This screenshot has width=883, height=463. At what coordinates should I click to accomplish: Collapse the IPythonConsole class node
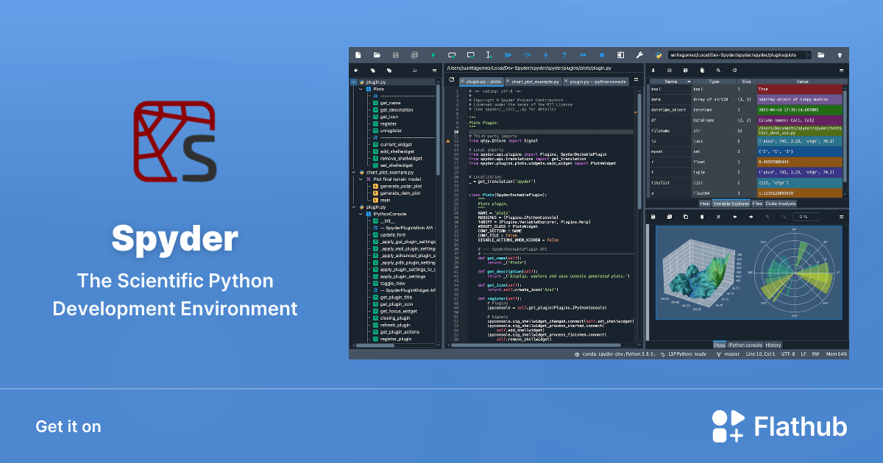[x=361, y=214]
